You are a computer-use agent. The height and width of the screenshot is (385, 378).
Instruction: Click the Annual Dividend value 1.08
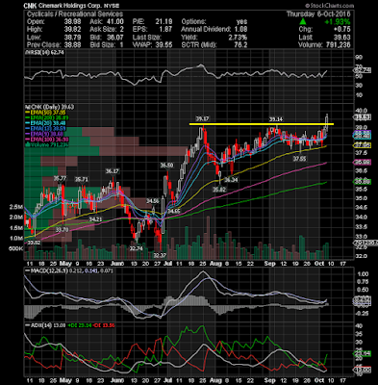click(240, 29)
